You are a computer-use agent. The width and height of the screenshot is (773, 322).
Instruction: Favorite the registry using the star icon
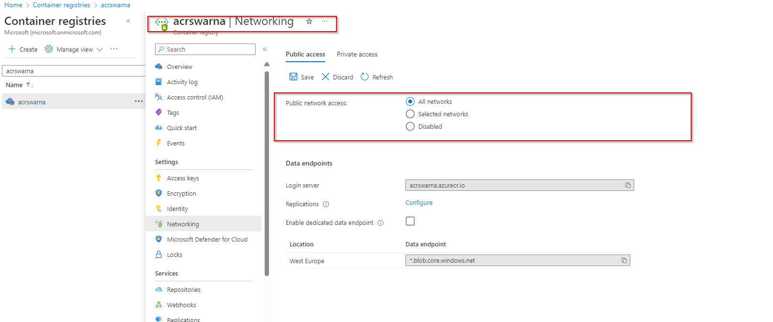tap(309, 22)
